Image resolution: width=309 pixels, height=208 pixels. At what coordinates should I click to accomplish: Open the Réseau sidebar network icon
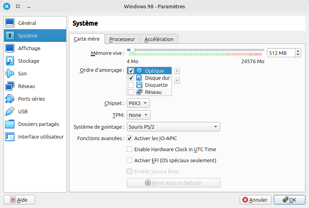(x=10, y=86)
